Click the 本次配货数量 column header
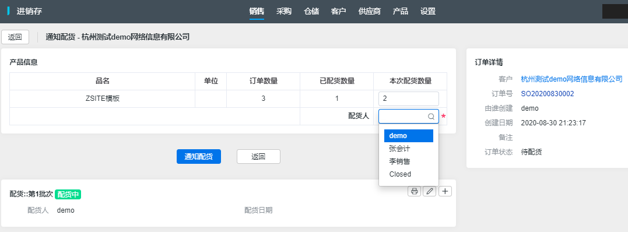 [x=410, y=81]
